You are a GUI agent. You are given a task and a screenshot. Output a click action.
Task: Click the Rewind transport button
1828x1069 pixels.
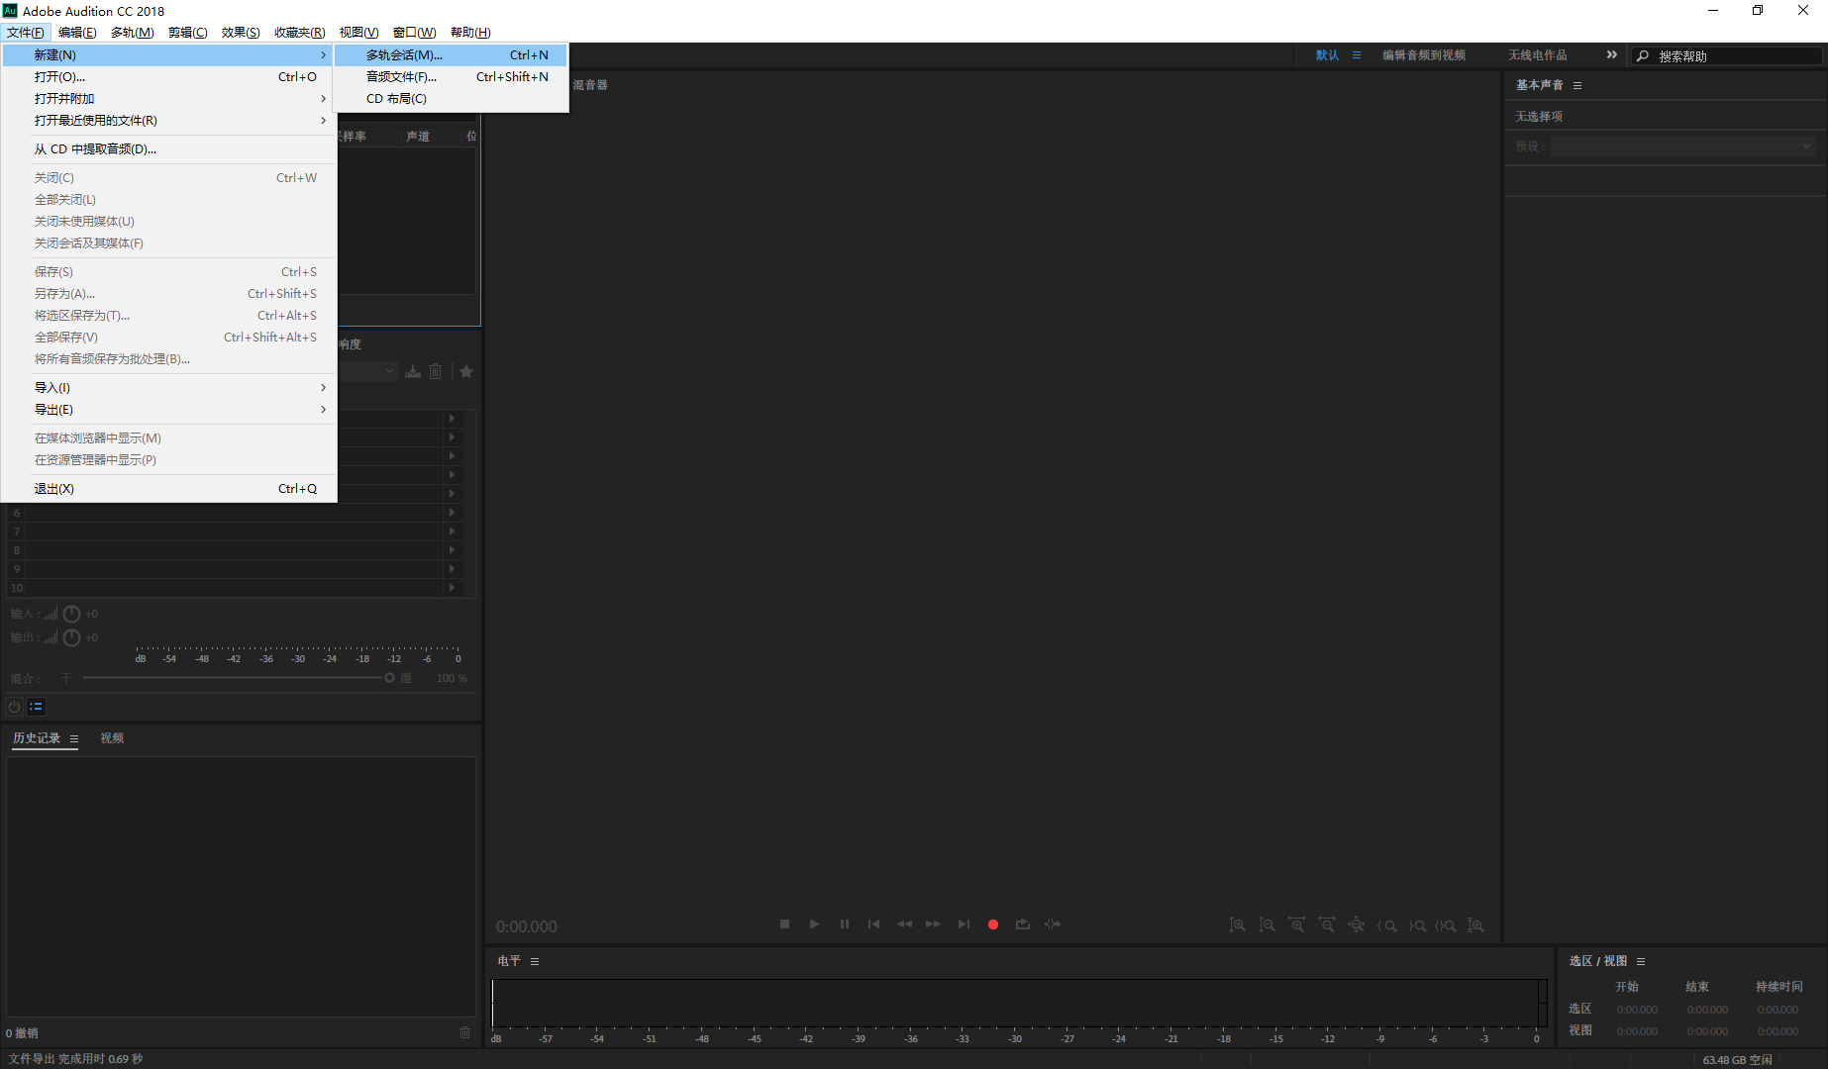click(x=904, y=924)
